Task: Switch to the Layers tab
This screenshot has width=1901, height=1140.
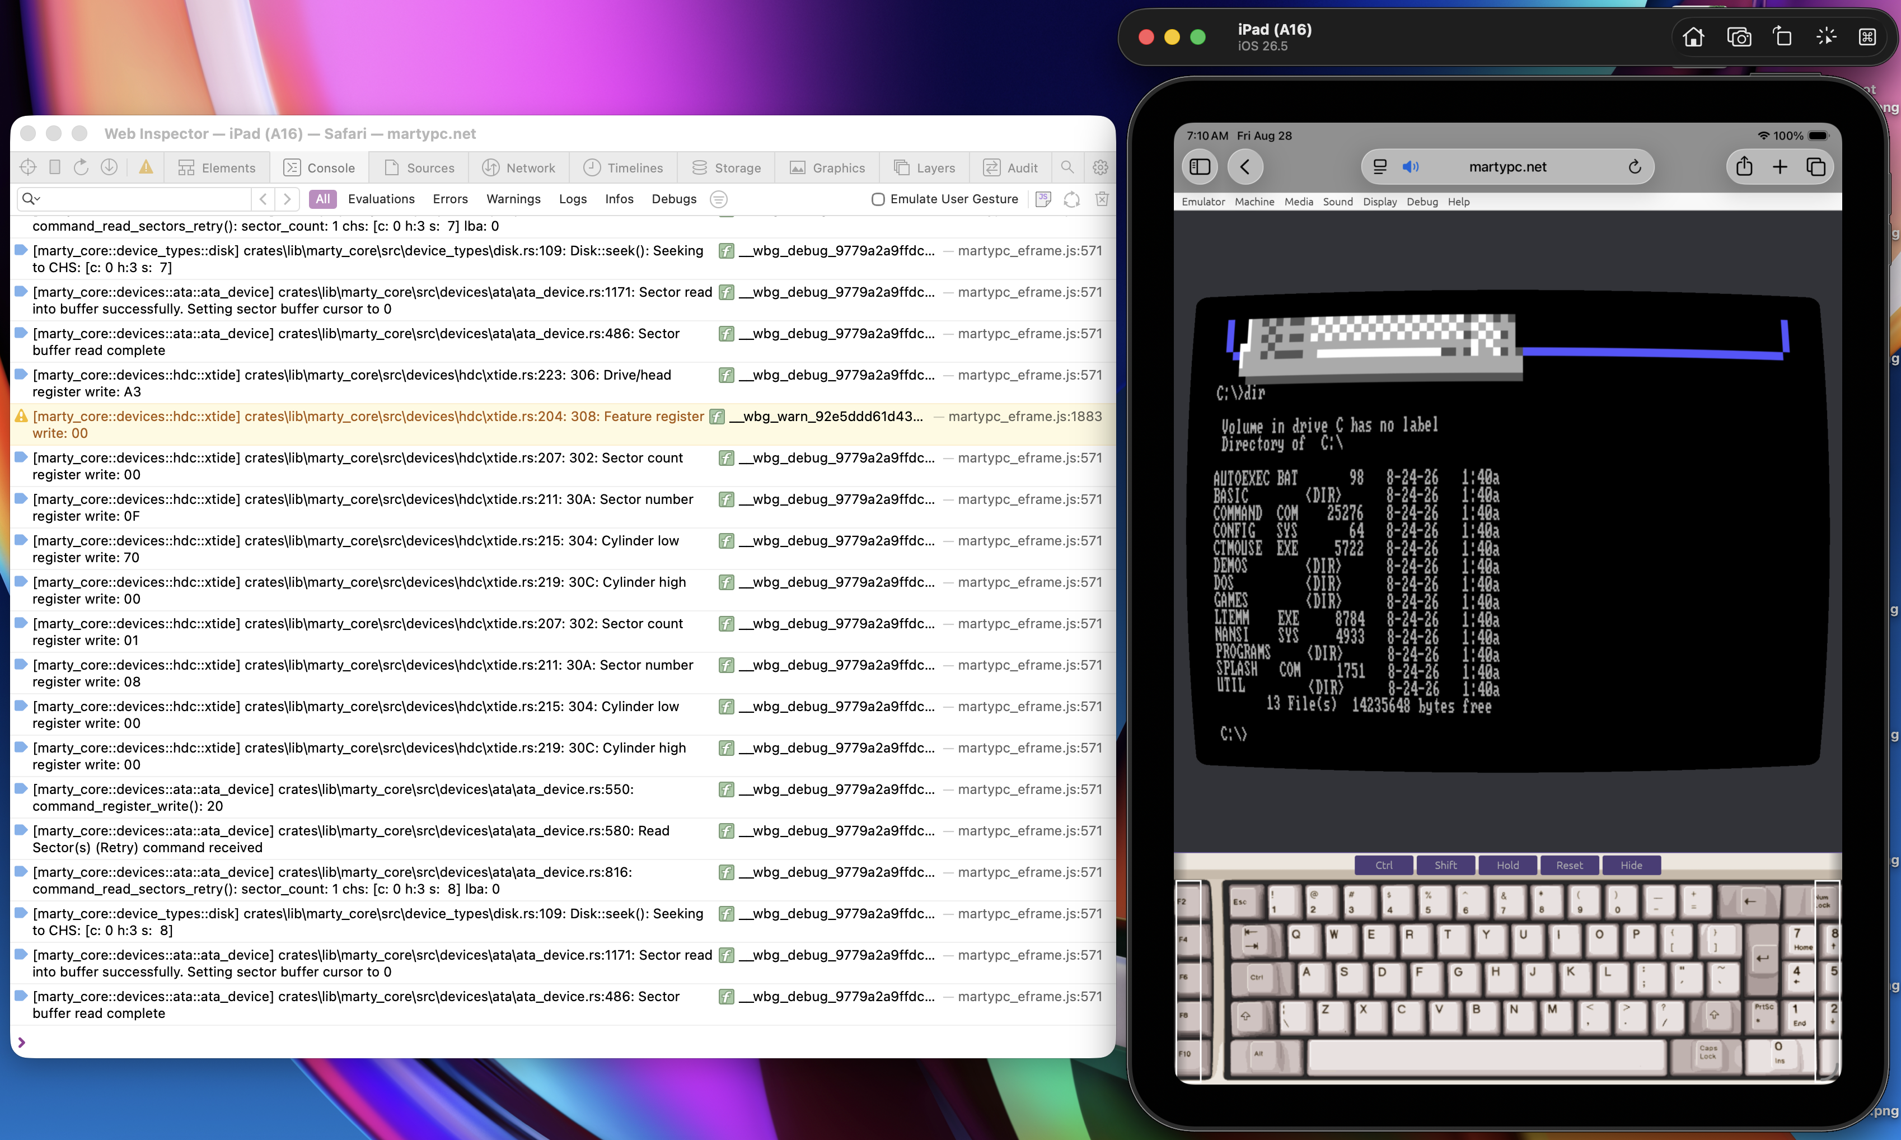Action: [x=924, y=167]
